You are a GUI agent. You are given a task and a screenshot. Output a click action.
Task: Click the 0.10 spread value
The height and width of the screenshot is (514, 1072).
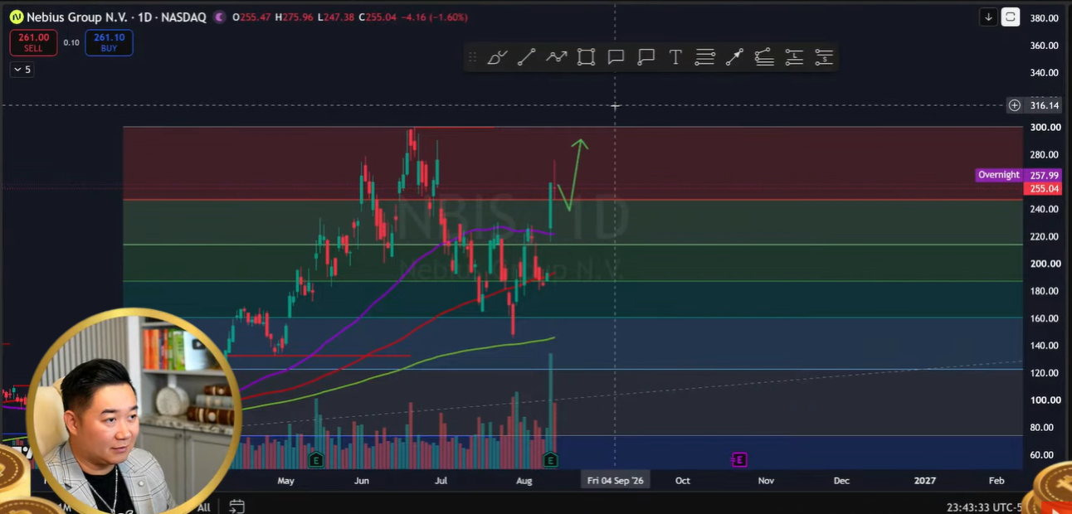pyautogui.click(x=71, y=43)
